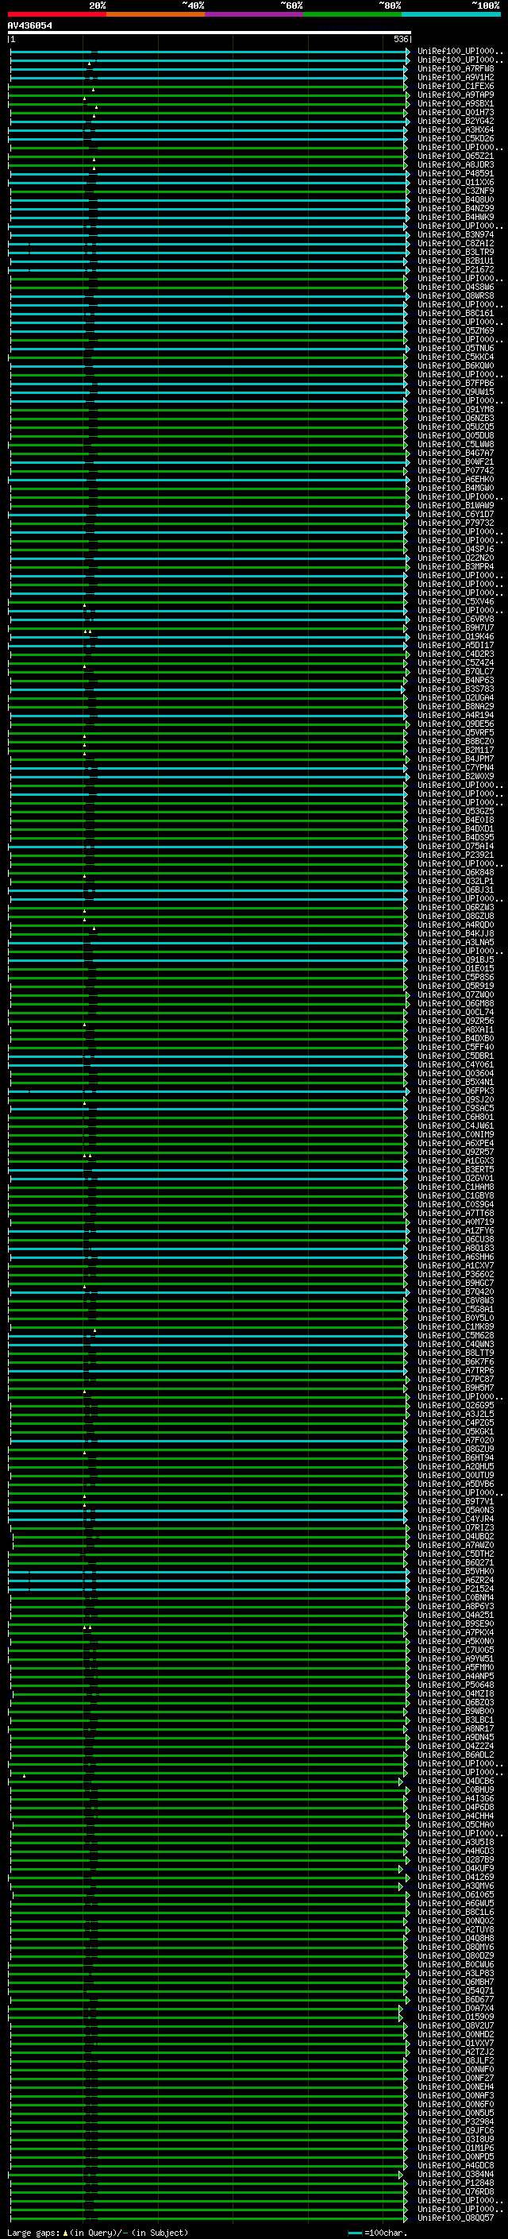
Task: Click the yellow gap triangle in the legend
Action: click(x=65, y=2232)
